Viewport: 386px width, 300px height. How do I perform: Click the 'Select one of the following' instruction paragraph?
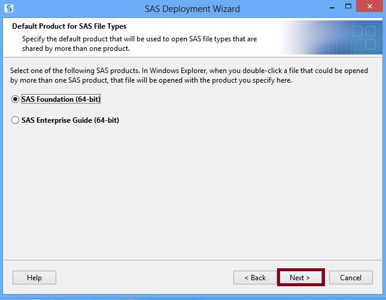click(x=189, y=75)
